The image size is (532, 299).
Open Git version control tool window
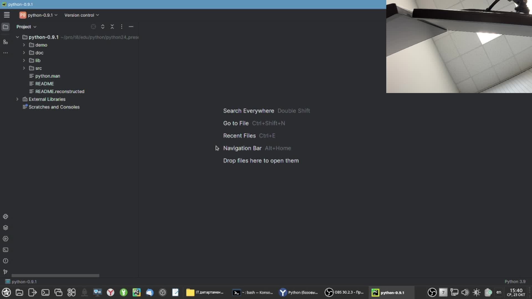point(5,272)
